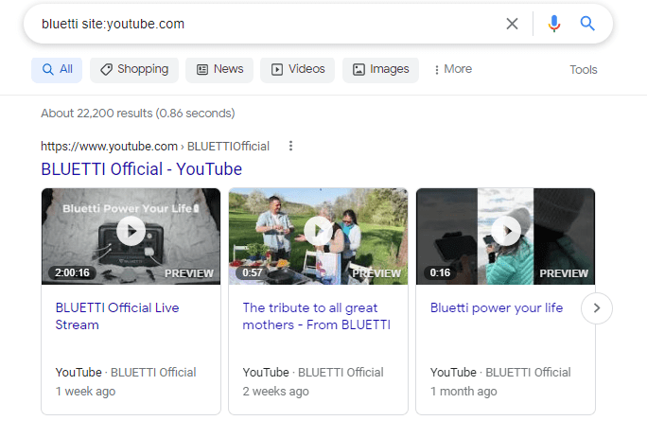Open the BLUETTI Official Live Stream title link
The height and width of the screenshot is (438, 647).
(x=117, y=317)
